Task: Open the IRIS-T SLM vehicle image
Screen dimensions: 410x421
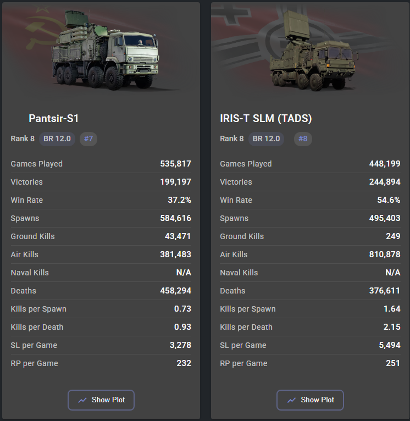Action: 313,50
